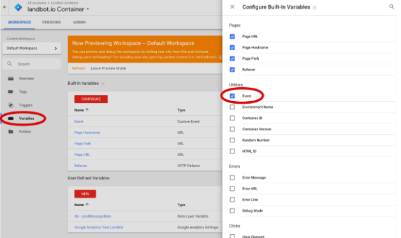This screenshot has width=401, height=238.
Task: Click the sidebar search magnifier icon
Action: click(10, 64)
